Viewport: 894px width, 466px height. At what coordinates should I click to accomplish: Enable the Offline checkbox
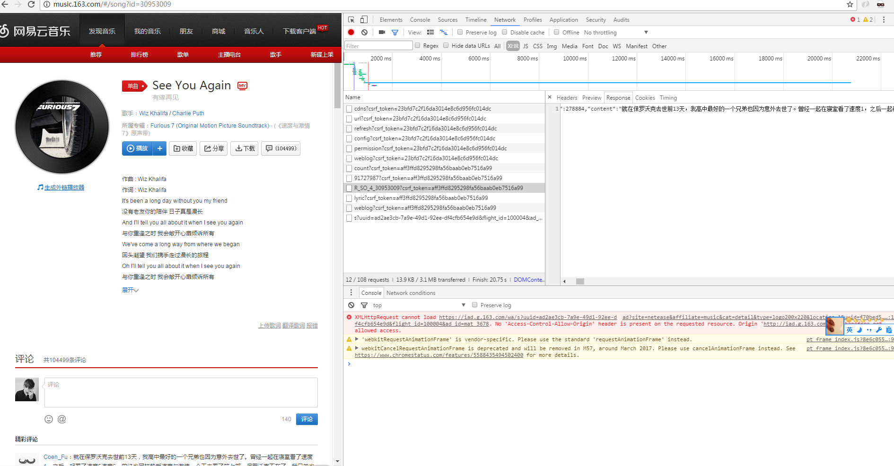(556, 32)
